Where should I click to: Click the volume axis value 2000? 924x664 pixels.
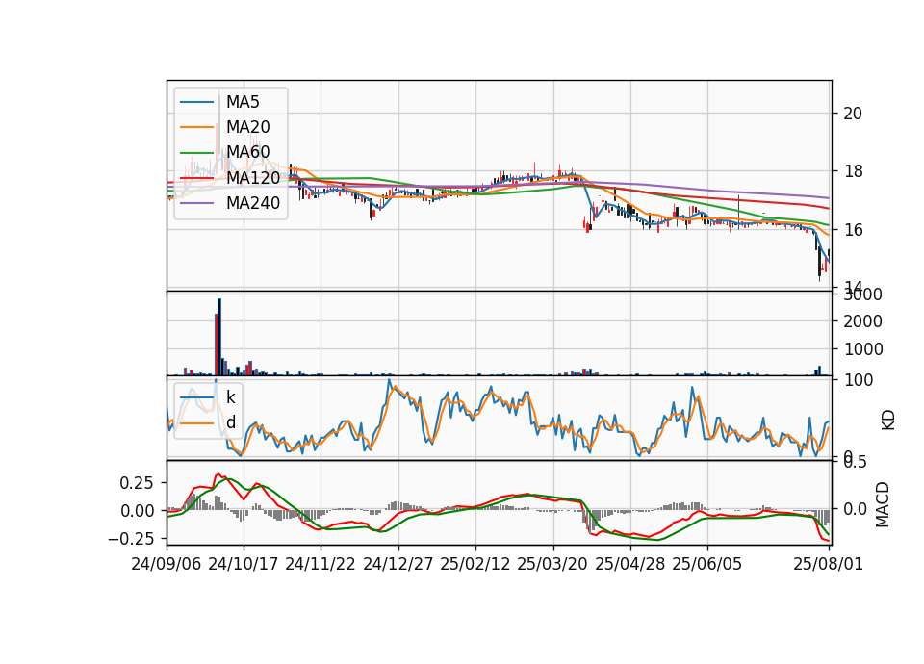click(x=863, y=321)
